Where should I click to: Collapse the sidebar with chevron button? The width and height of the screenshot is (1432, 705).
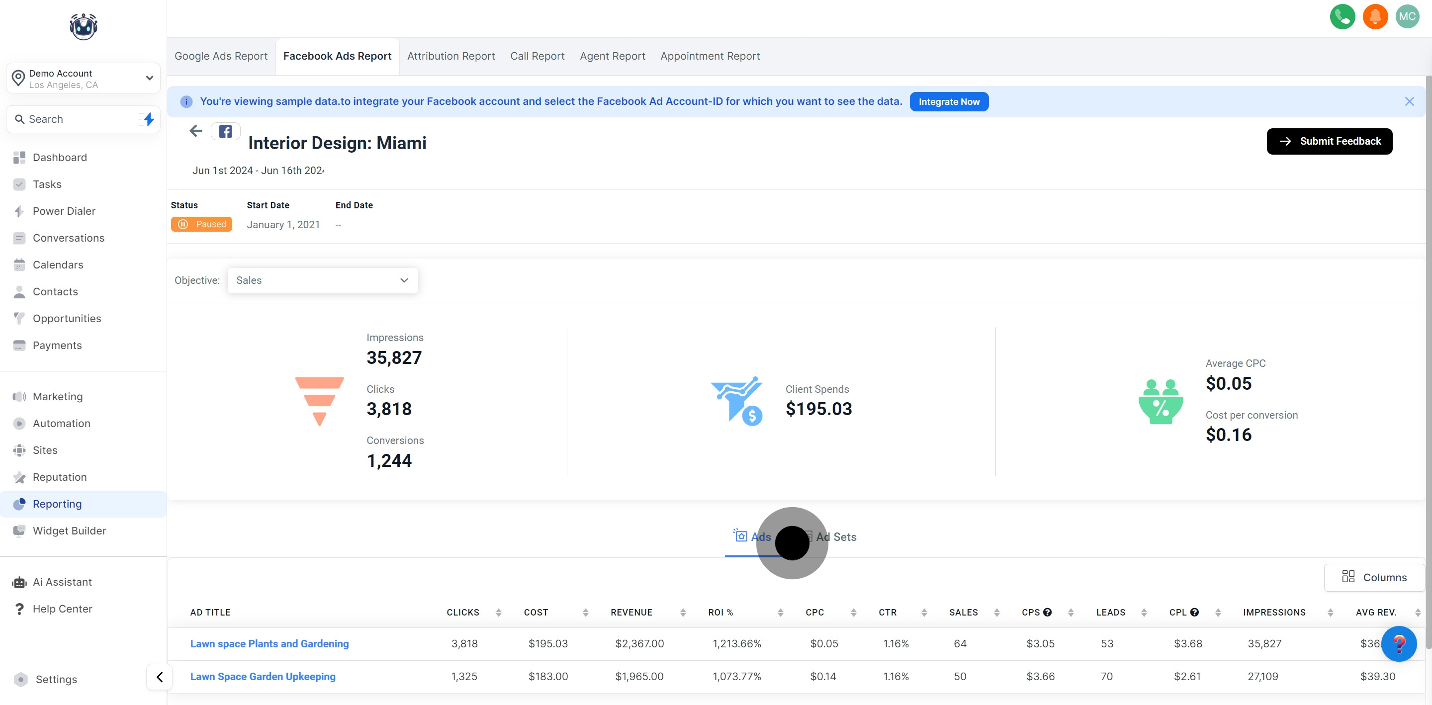click(x=160, y=677)
